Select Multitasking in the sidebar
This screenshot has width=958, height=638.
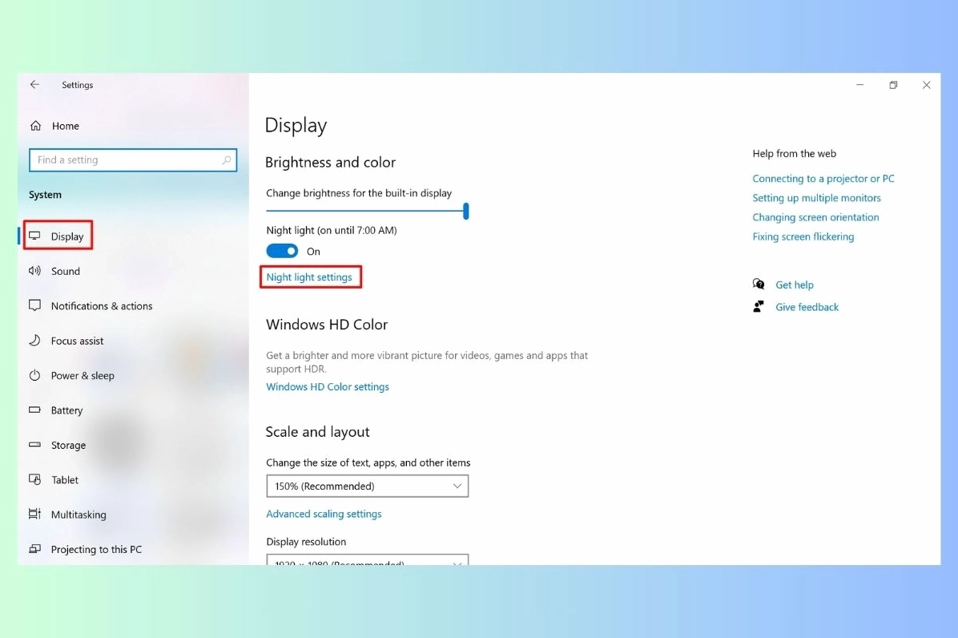pos(78,515)
